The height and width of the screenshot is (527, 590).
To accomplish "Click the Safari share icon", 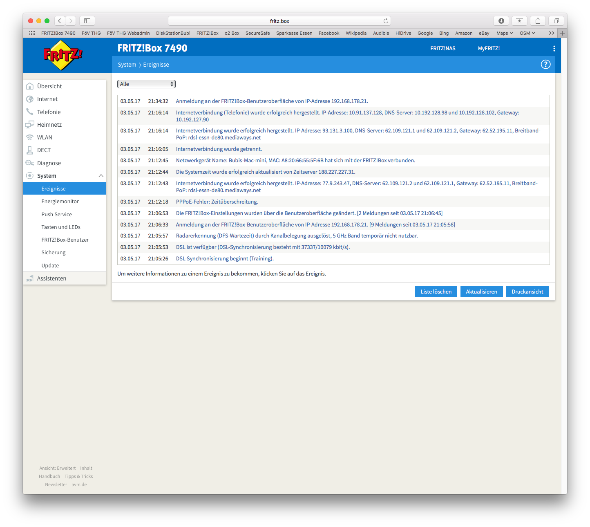I will click(538, 21).
